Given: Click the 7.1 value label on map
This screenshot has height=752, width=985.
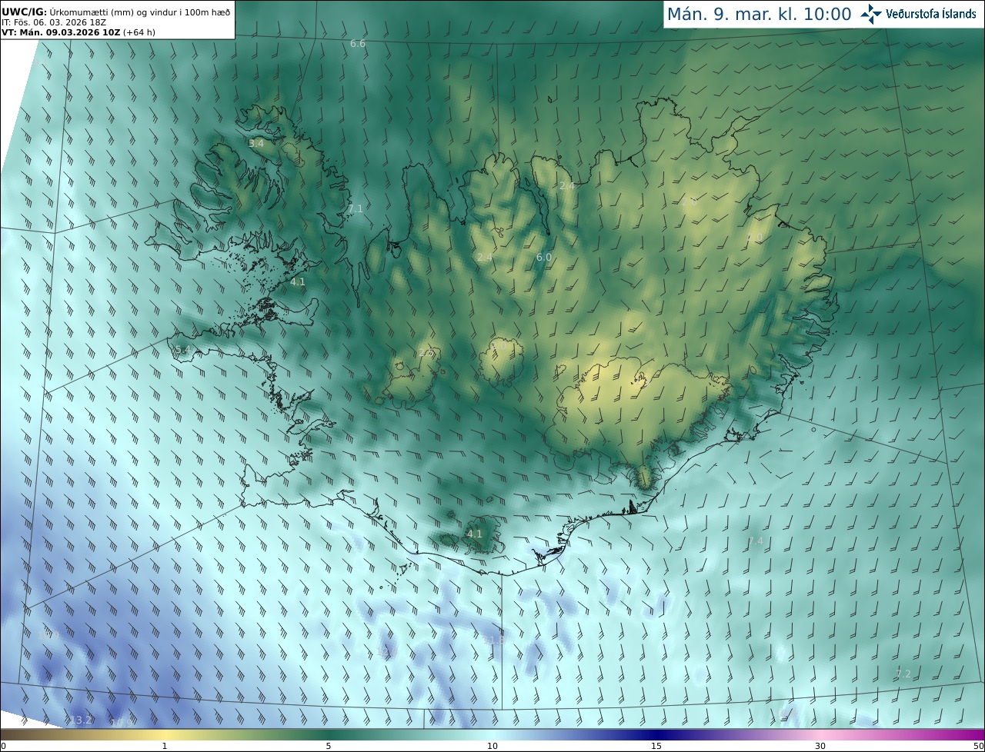Looking at the screenshot, I should [355, 208].
